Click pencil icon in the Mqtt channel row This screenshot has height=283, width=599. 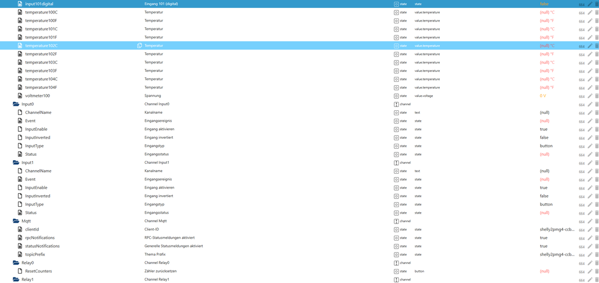590,221
